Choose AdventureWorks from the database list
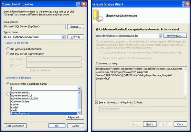This screenshot has height=132, width=191. click(44, 93)
